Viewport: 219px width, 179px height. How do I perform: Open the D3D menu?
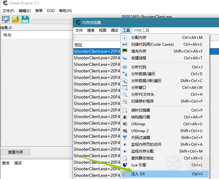(x=51, y=11)
